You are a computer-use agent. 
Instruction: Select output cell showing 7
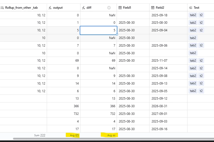pos(64,45)
